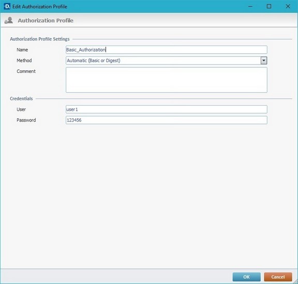Click the Edit Authorization Profile title bar text
The image size is (298, 284).
click(40, 7)
